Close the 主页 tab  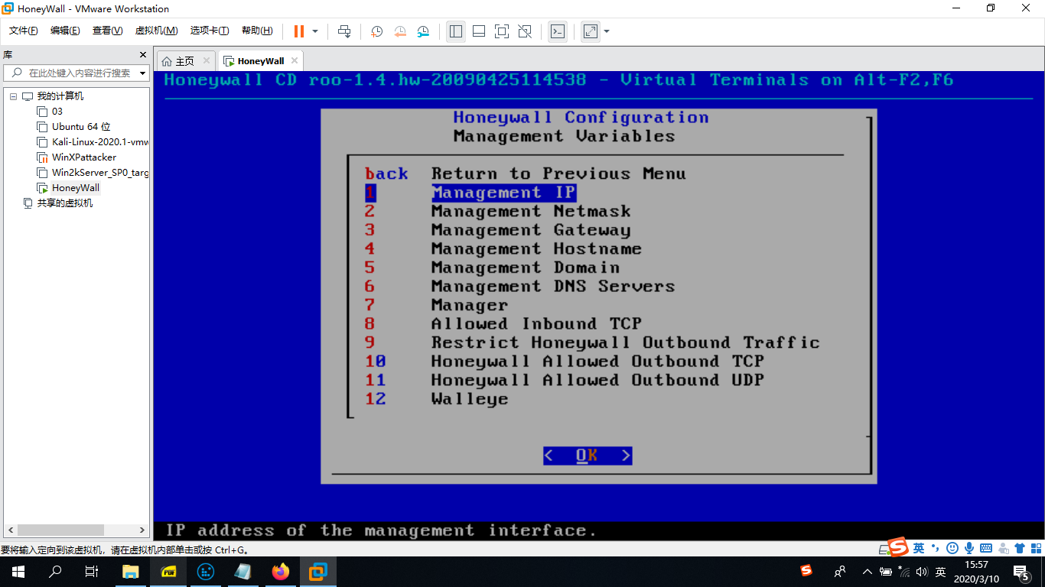[207, 60]
